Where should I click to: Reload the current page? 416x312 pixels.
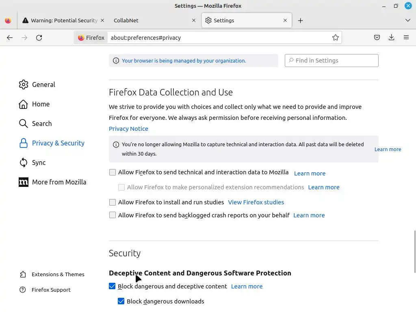pos(39,37)
